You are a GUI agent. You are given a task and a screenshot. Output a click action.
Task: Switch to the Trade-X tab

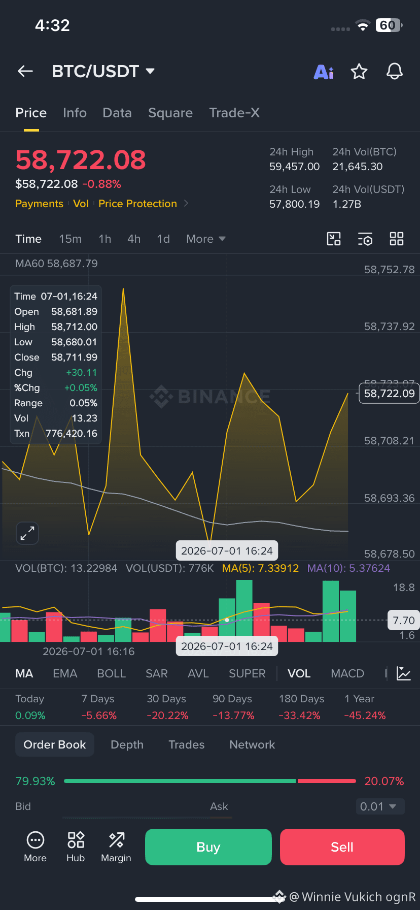[x=234, y=113]
